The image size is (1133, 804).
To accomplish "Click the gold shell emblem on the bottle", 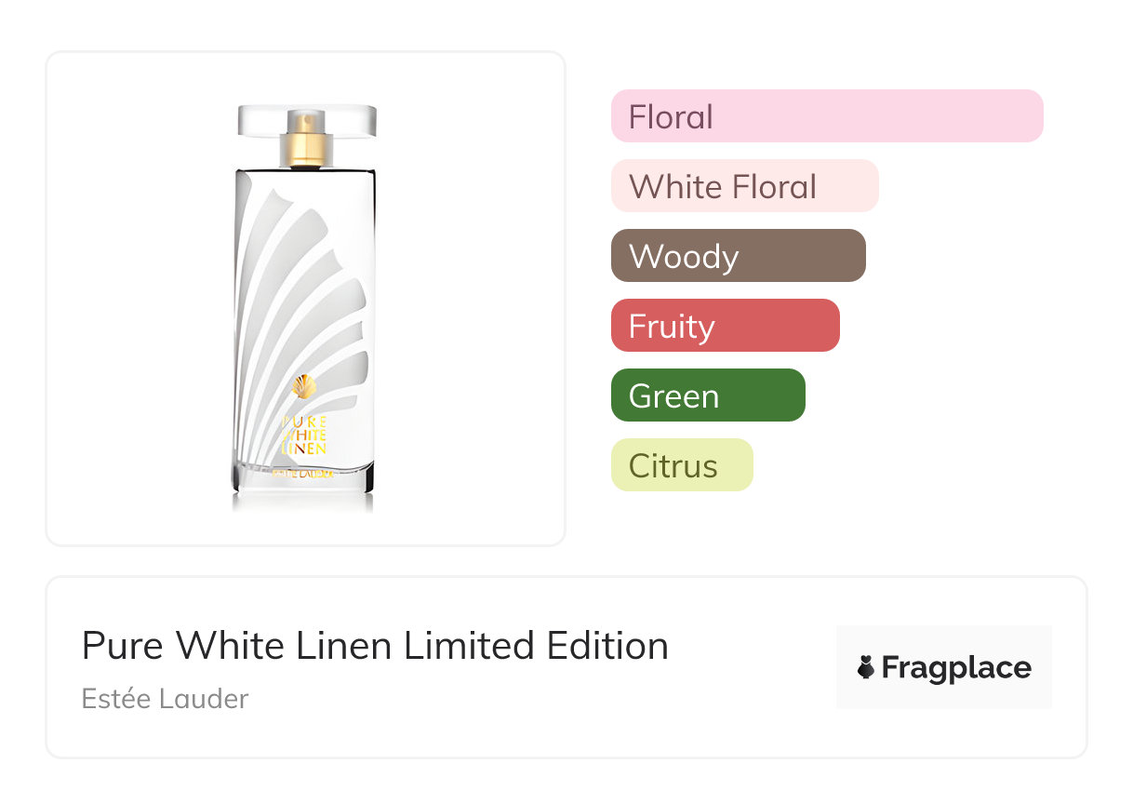I will 304,386.
